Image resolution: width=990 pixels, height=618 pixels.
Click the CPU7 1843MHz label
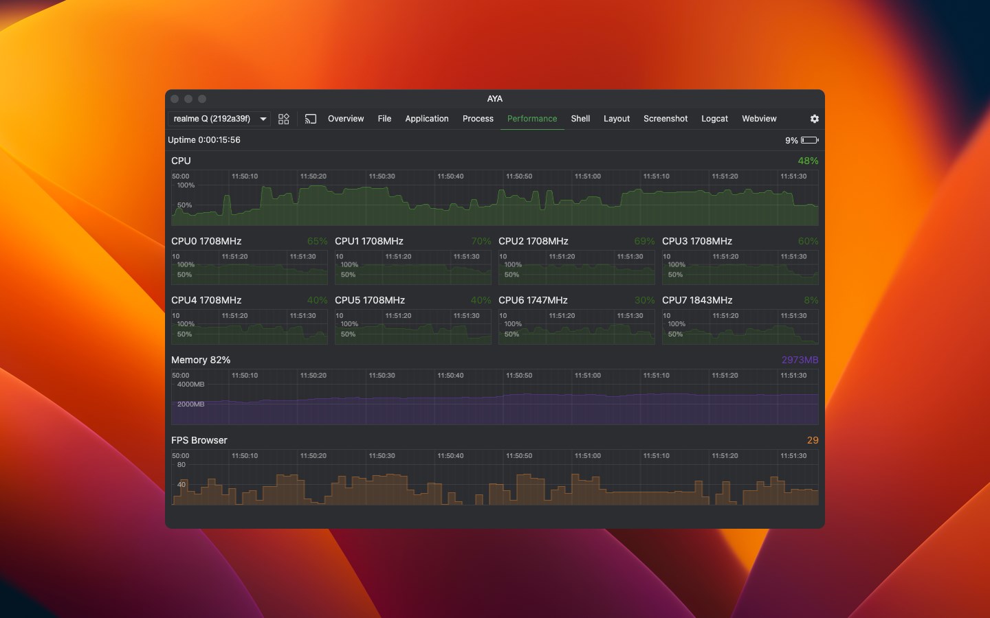(697, 300)
